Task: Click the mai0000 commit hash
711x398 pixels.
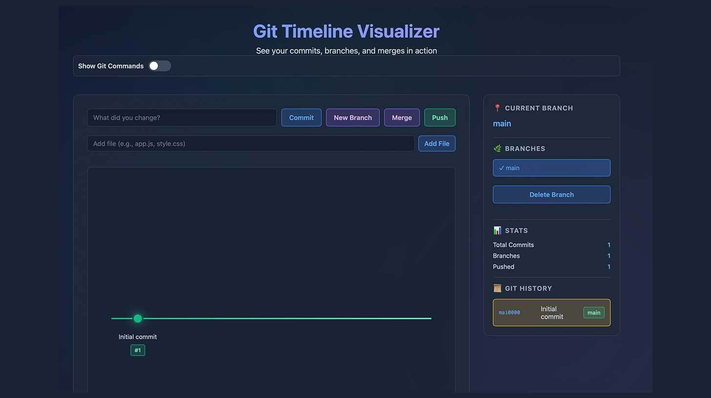Action: [x=509, y=313]
